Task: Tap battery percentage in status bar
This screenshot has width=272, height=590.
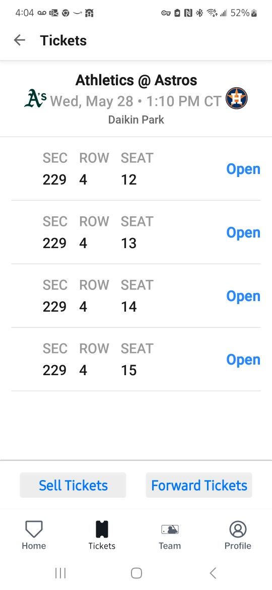Action: 240,13
